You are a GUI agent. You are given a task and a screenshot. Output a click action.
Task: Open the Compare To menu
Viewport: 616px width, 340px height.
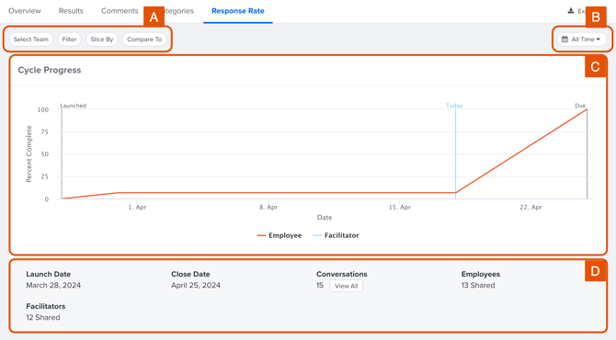point(144,40)
